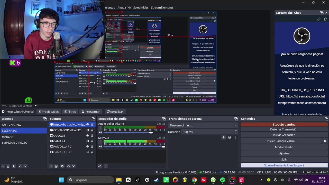Screen dimensions: 329x185
Task: Open StreamElements Live Support
Action: pos(284,165)
